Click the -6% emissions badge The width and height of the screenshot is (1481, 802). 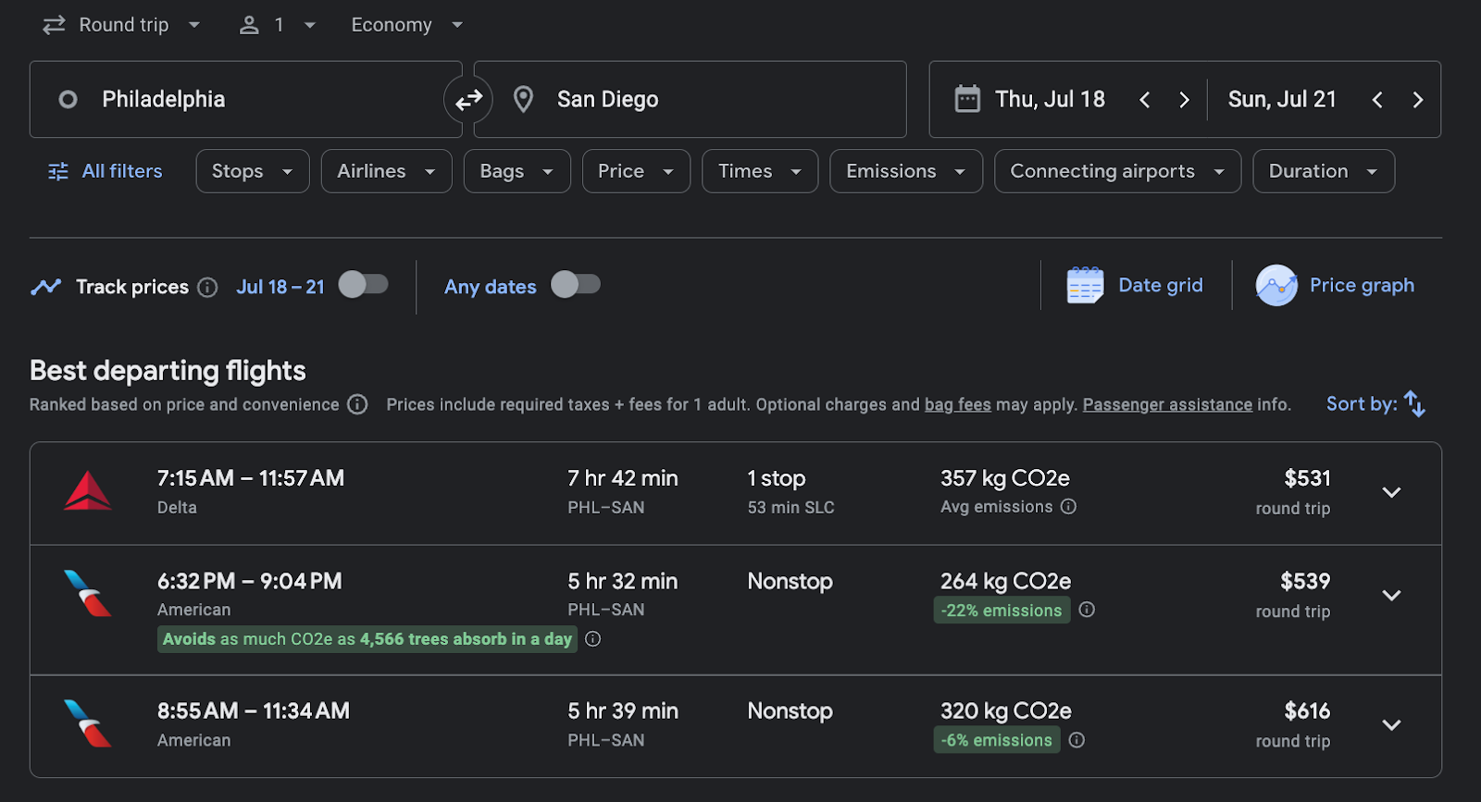coord(997,740)
